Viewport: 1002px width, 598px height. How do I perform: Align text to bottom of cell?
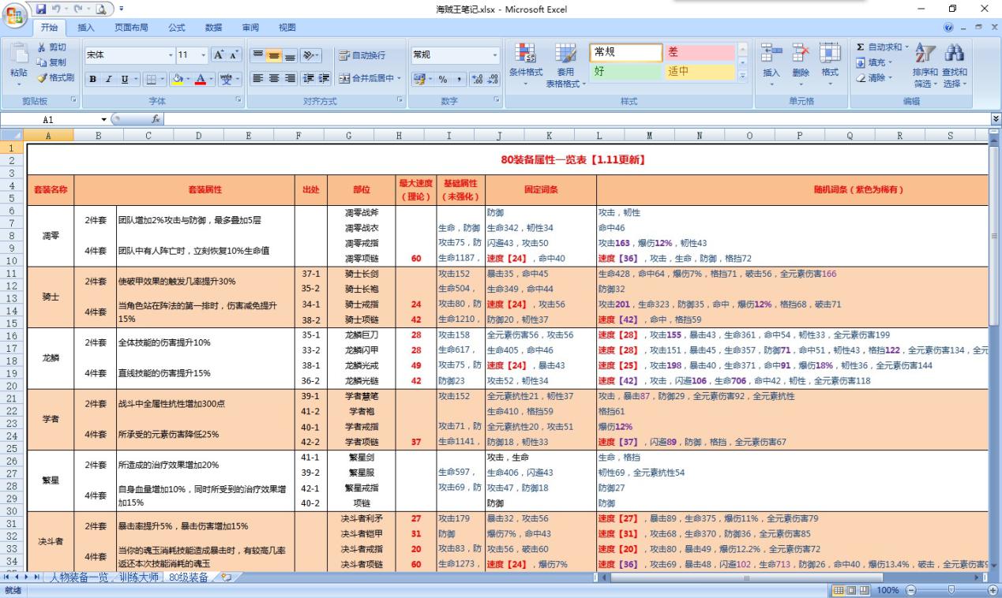pos(290,55)
